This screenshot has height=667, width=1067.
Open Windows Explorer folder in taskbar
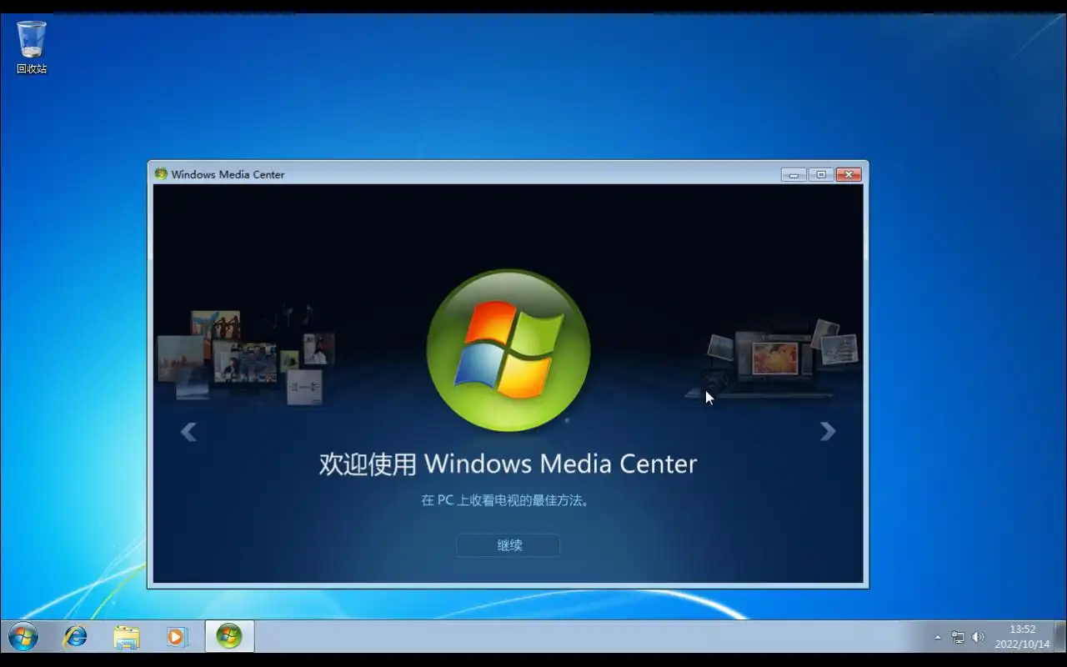(x=127, y=637)
